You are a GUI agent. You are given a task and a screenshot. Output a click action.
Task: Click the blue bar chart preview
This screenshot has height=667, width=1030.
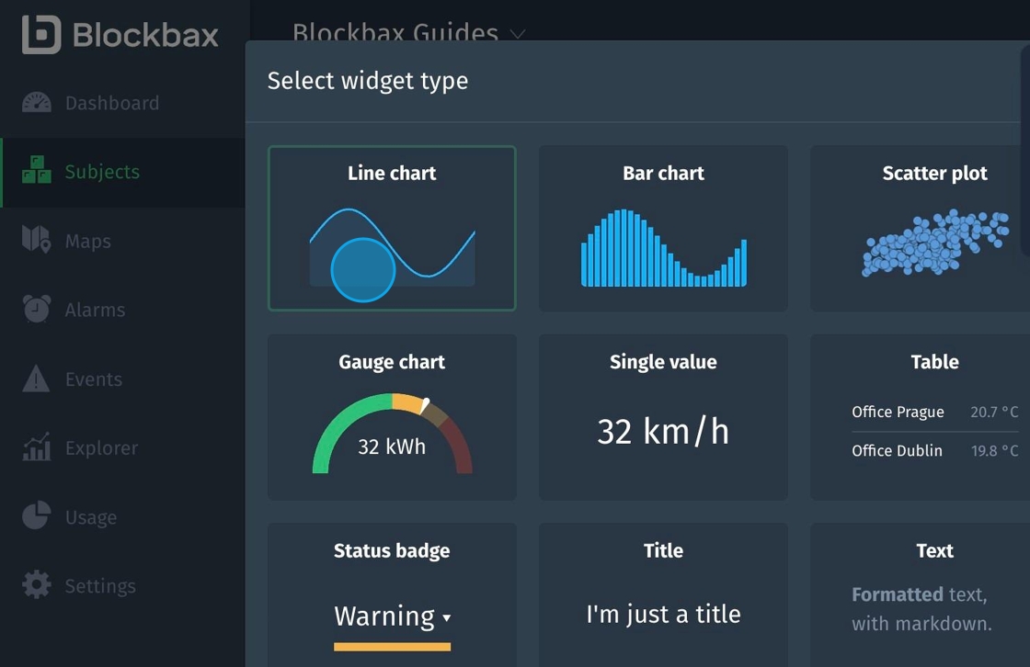[x=663, y=248]
